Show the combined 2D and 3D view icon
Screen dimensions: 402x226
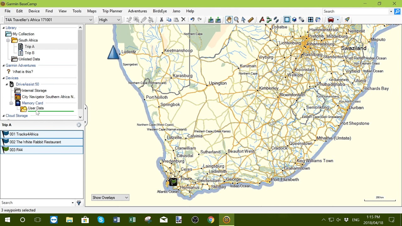coord(301,20)
